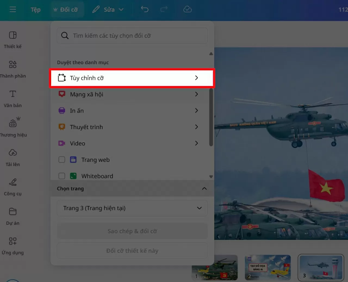The height and width of the screenshot is (282, 348).
Task: Open the Tệp menu
Action: (x=35, y=9)
